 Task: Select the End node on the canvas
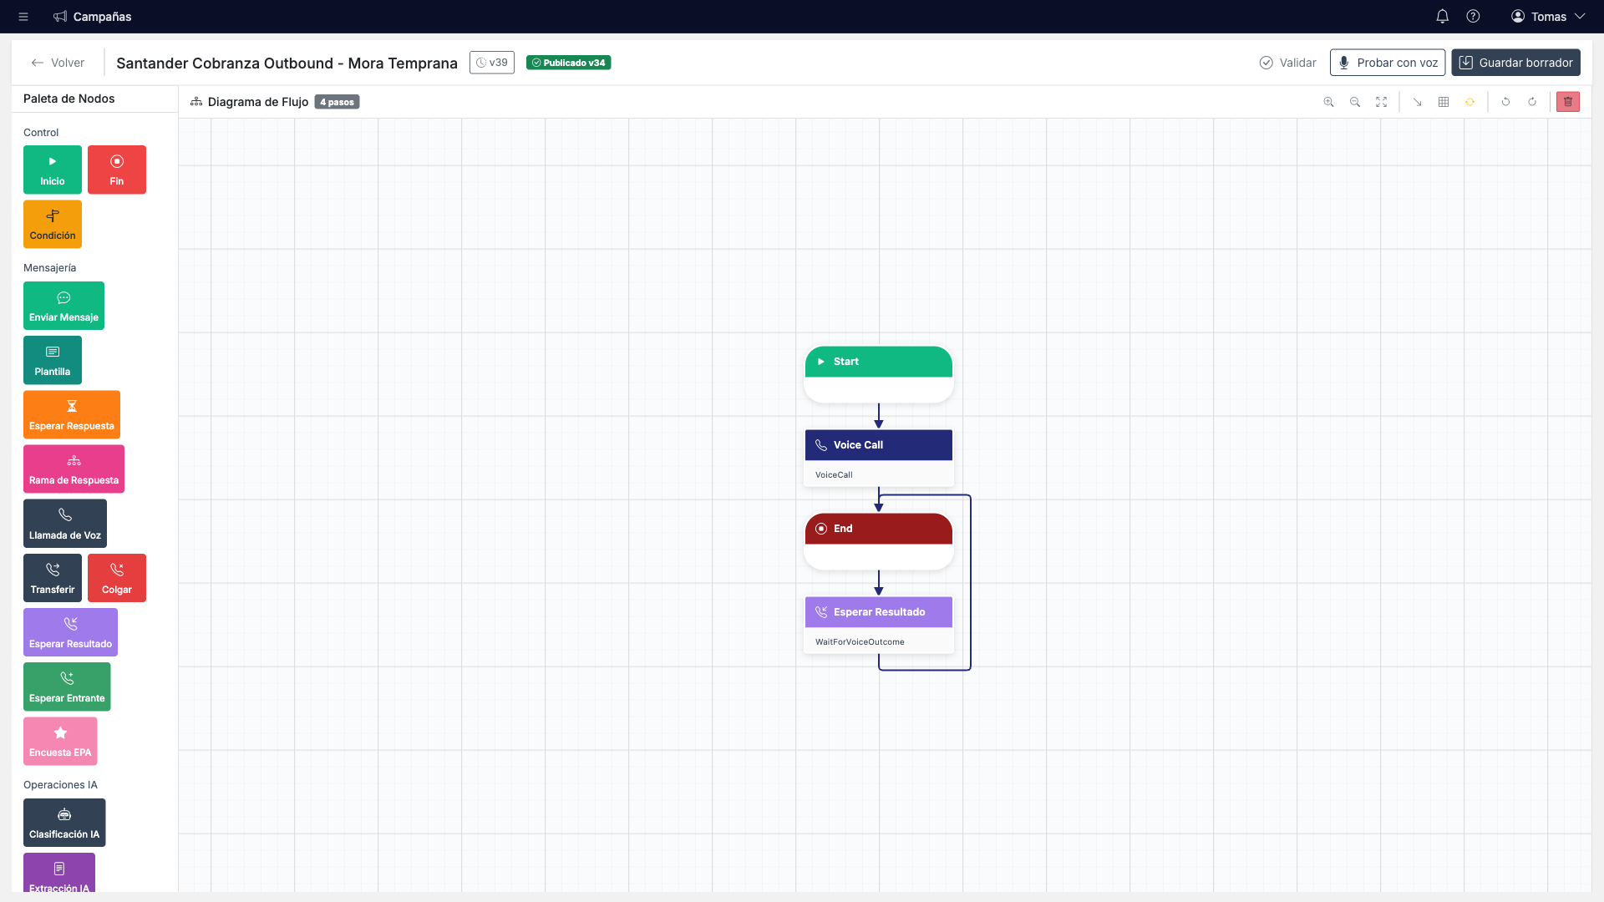point(879,541)
